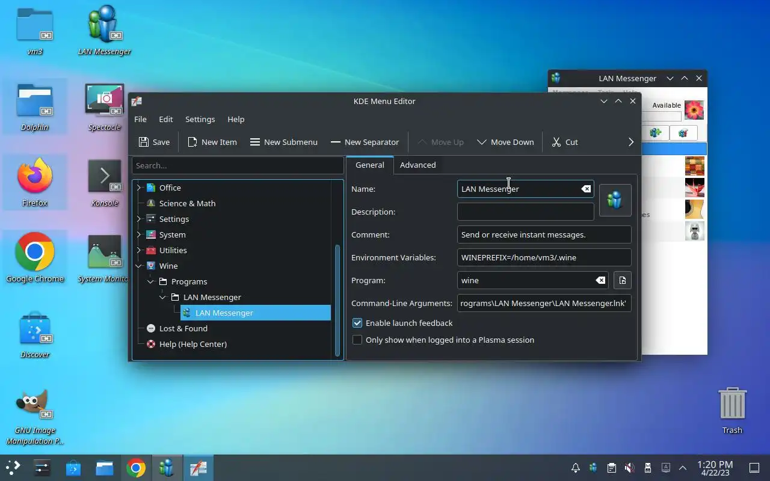Expand the Utilities category

coord(139,250)
